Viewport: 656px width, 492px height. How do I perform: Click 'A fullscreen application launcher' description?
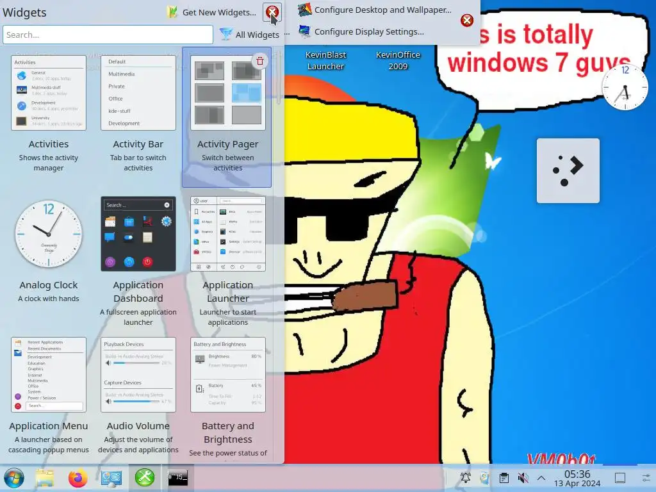point(138,317)
